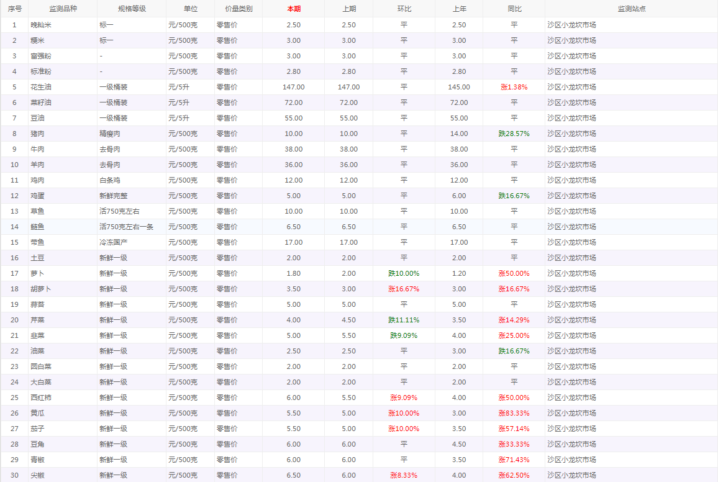Image resolution: width=718 pixels, height=482 pixels.
Task: Select the 价盘类别 column header
Action: (x=239, y=9)
